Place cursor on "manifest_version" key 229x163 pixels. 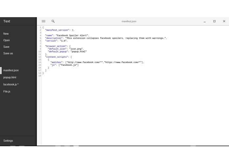pos(57,30)
